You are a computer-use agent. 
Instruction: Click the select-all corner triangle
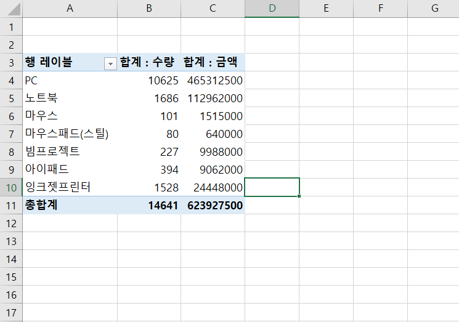click(x=14, y=9)
